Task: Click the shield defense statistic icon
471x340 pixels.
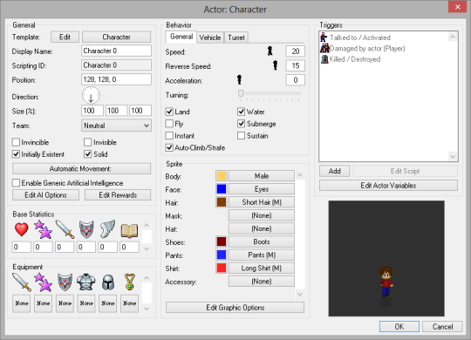Action: tap(86, 229)
